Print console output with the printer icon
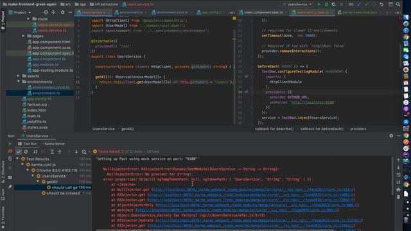 coord(398,190)
